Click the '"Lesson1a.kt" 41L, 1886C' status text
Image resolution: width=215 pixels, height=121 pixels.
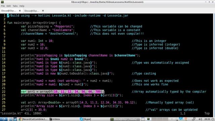pos(21,114)
